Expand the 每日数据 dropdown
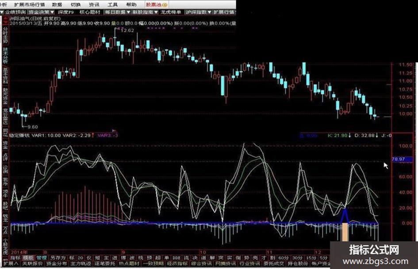 117,12
